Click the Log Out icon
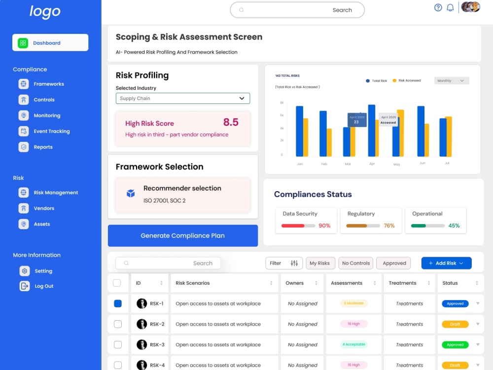The height and width of the screenshot is (370, 493). coord(23,286)
